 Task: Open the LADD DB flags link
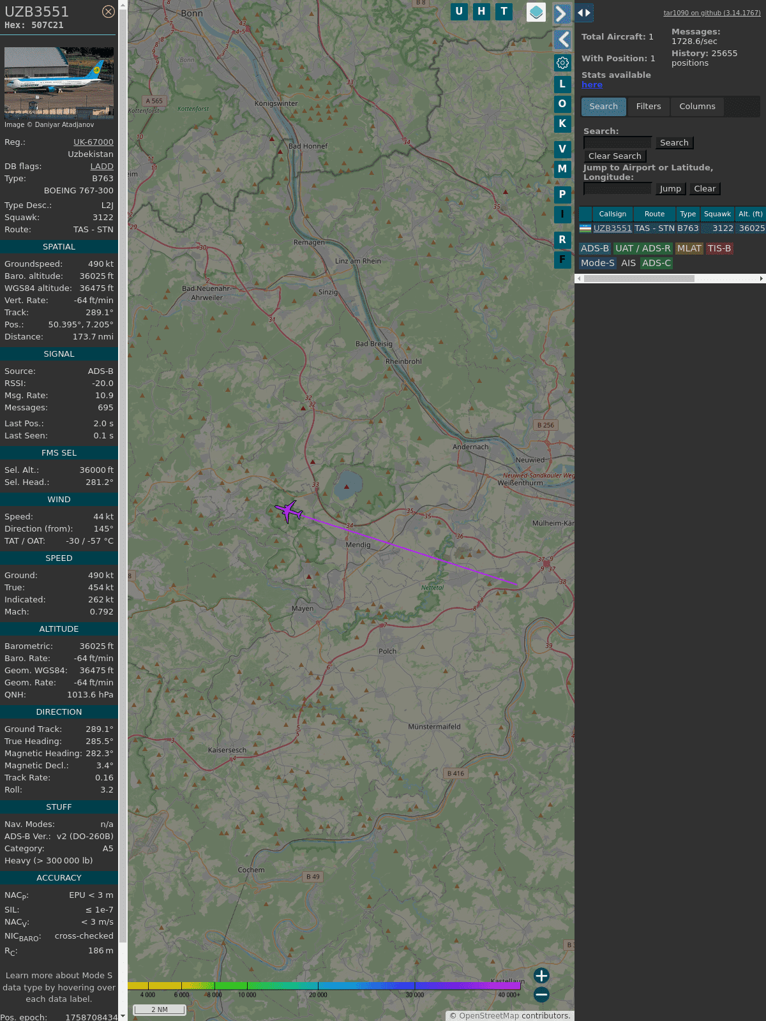pyautogui.click(x=101, y=167)
